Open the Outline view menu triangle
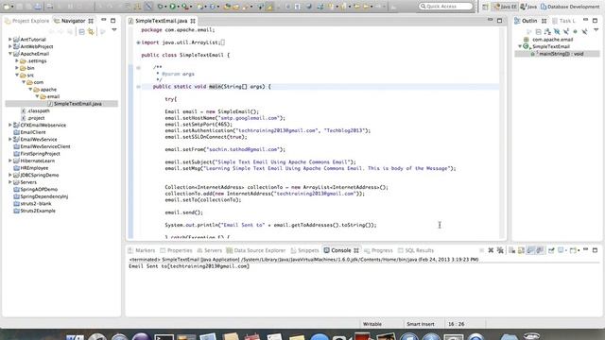The image size is (605, 340). (x=596, y=29)
